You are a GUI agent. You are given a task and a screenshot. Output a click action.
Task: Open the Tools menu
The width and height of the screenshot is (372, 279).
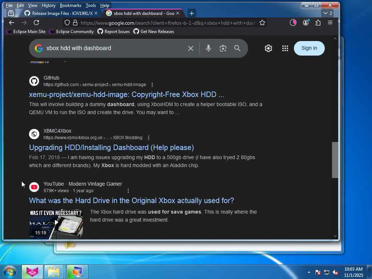point(90,5)
